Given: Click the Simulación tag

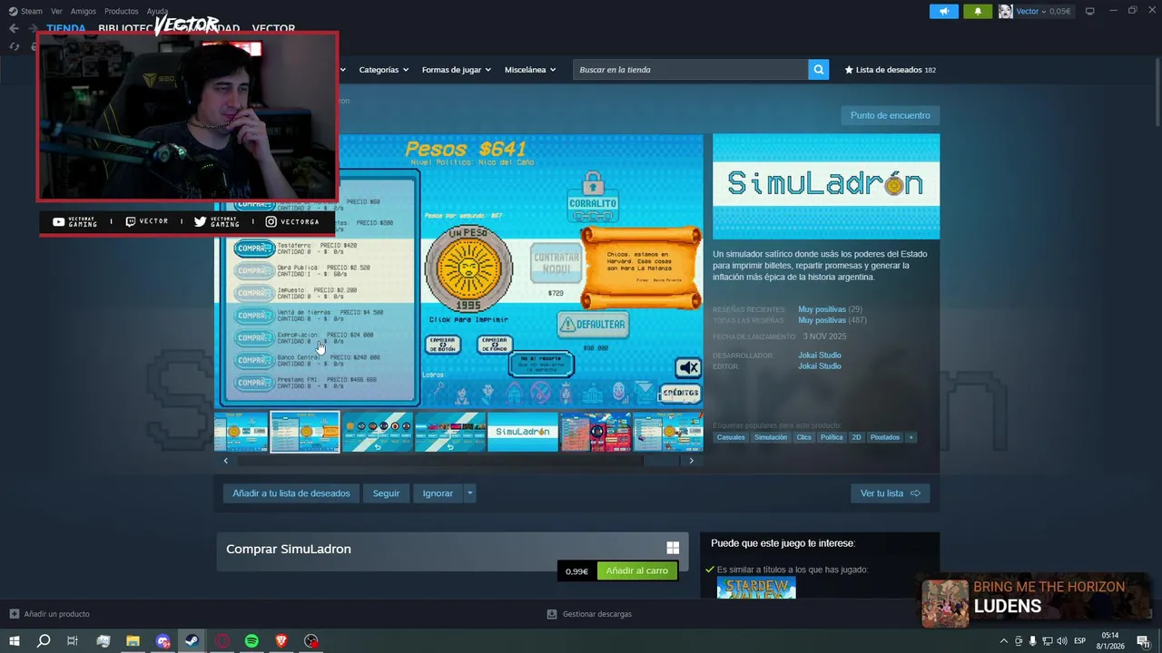Looking at the screenshot, I should [x=771, y=437].
